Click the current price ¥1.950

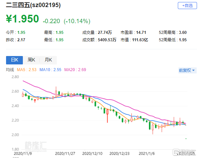pos(23,19)
